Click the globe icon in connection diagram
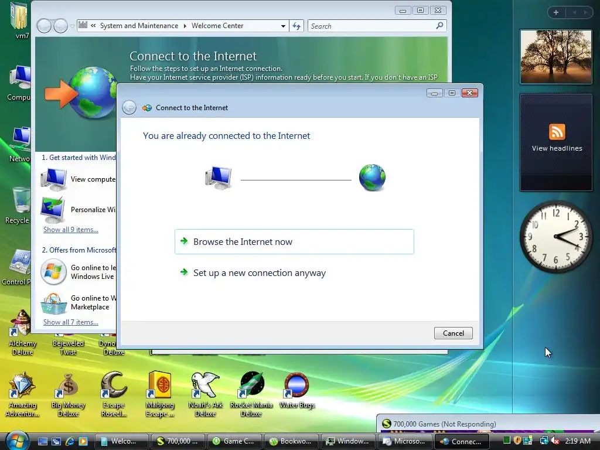 pos(372,178)
